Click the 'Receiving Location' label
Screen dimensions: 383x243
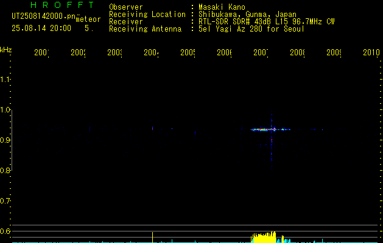point(147,15)
